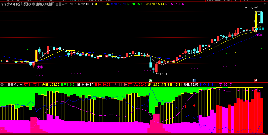The height and width of the screenshot is (135, 268).
Task: Click the 增: -2.75 readout
Action: pyautogui.click(x=154, y=85)
